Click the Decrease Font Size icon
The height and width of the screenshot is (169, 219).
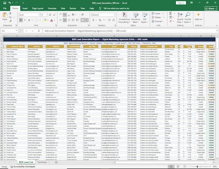click(x=54, y=15)
